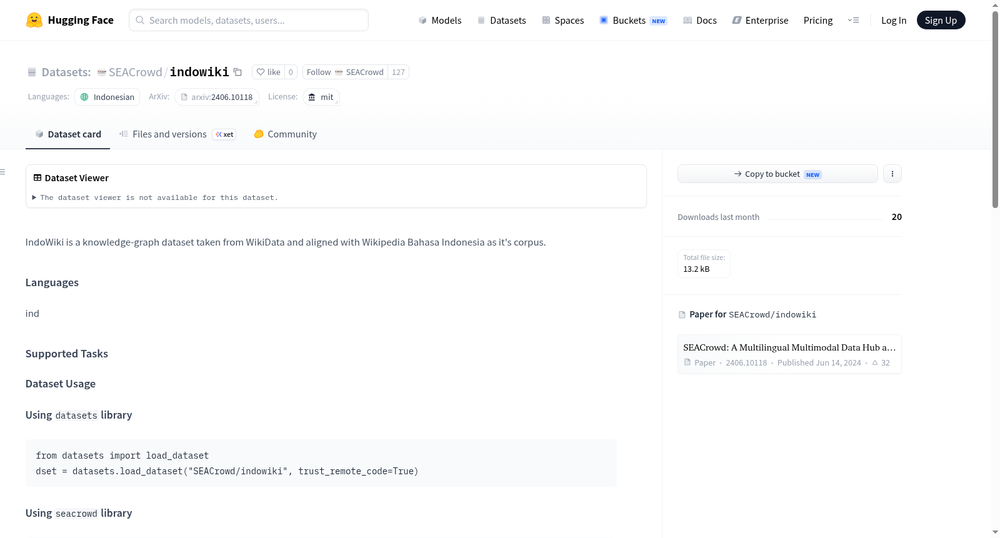Screen dimensions: 1000x538
Task: Open Docs in the top navigation
Action: (700, 20)
